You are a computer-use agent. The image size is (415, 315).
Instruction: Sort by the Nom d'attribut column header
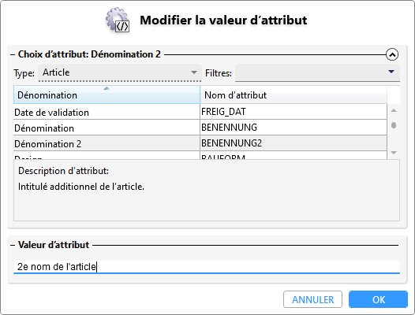pyautogui.click(x=293, y=94)
